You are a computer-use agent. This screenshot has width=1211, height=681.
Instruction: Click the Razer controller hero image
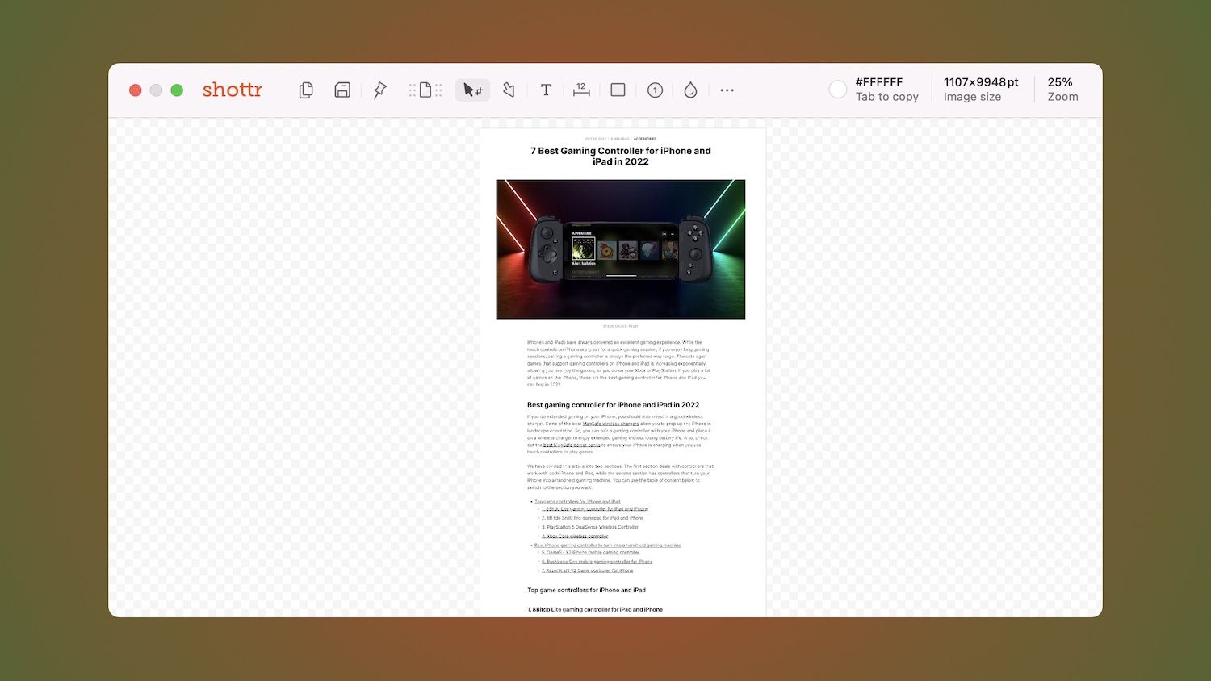pos(621,249)
